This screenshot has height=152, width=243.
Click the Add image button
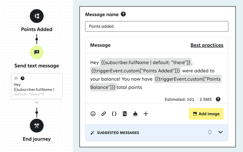(x=206, y=114)
